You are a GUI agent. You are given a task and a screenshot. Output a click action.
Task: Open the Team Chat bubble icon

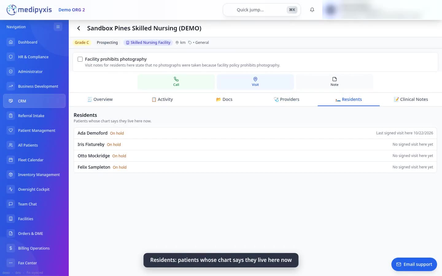pyautogui.click(x=11, y=204)
